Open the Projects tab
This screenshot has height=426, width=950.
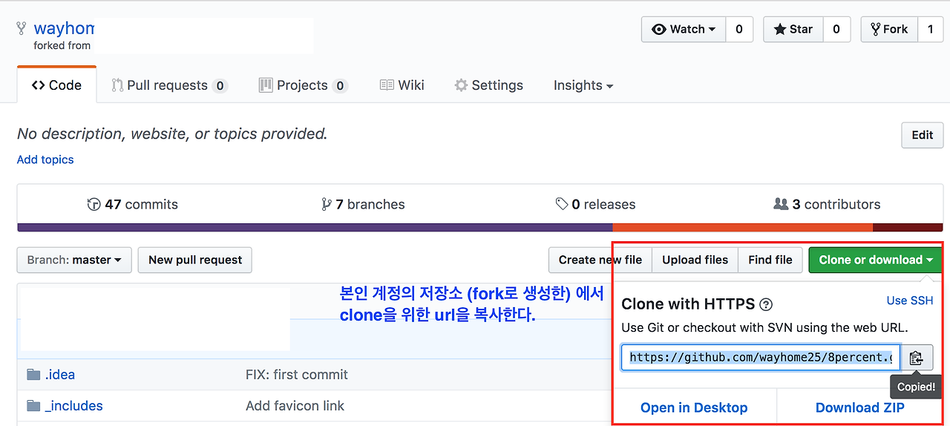coord(303,85)
